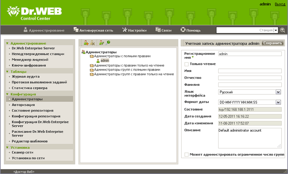288x174 pixels.
Task: Collapse the Таблицы sidebar section
Action: click(7, 72)
